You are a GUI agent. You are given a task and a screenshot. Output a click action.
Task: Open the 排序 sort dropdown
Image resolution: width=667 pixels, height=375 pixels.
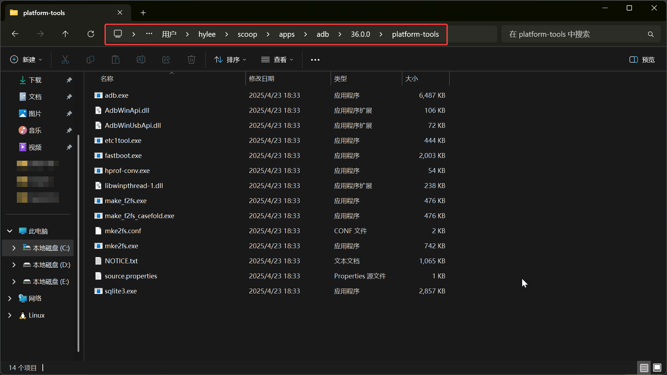click(x=230, y=60)
